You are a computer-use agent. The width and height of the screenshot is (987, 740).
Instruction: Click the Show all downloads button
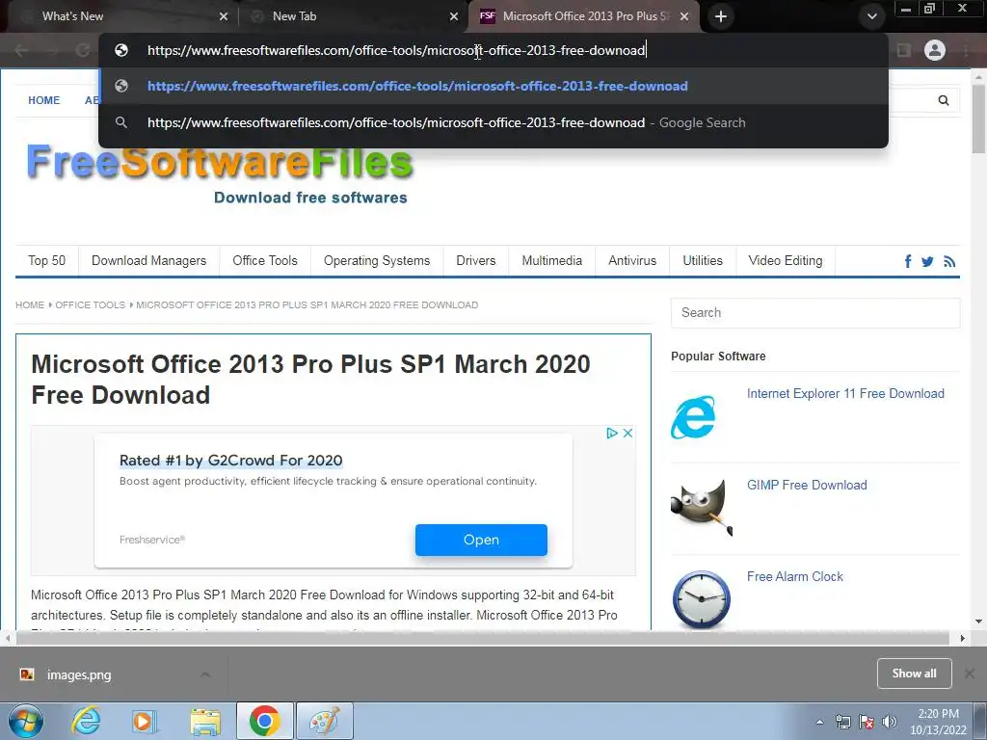click(914, 674)
